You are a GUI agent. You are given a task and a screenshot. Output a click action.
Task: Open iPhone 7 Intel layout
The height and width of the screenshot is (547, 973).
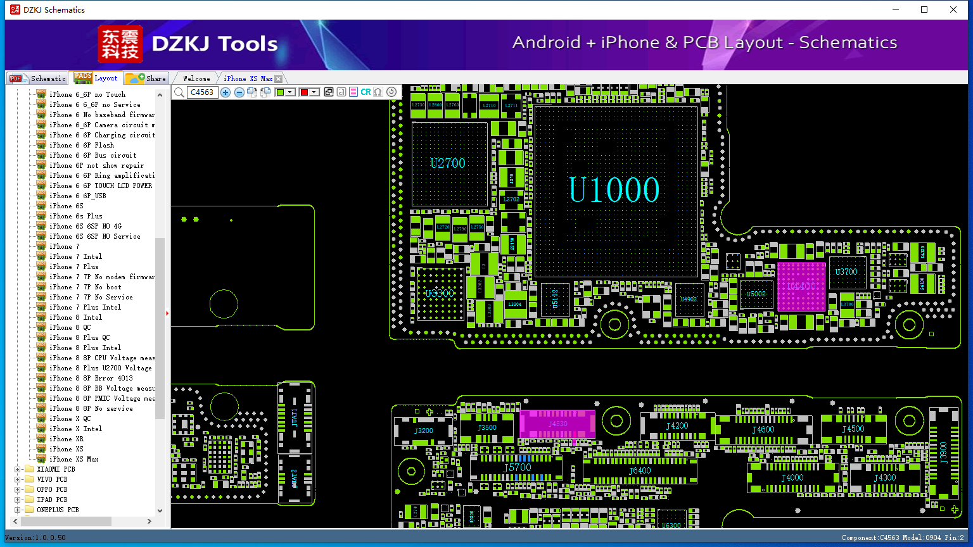pos(75,257)
